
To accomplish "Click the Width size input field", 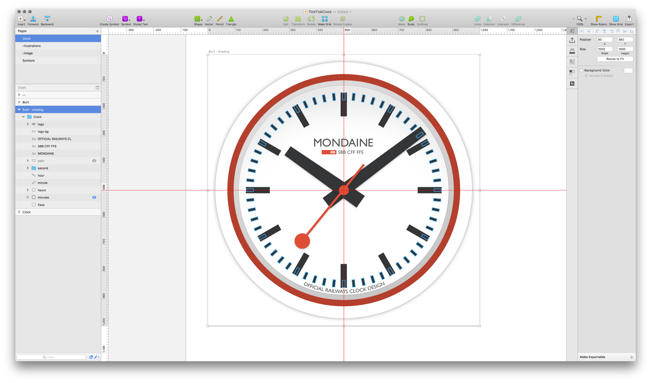I will point(604,49).
